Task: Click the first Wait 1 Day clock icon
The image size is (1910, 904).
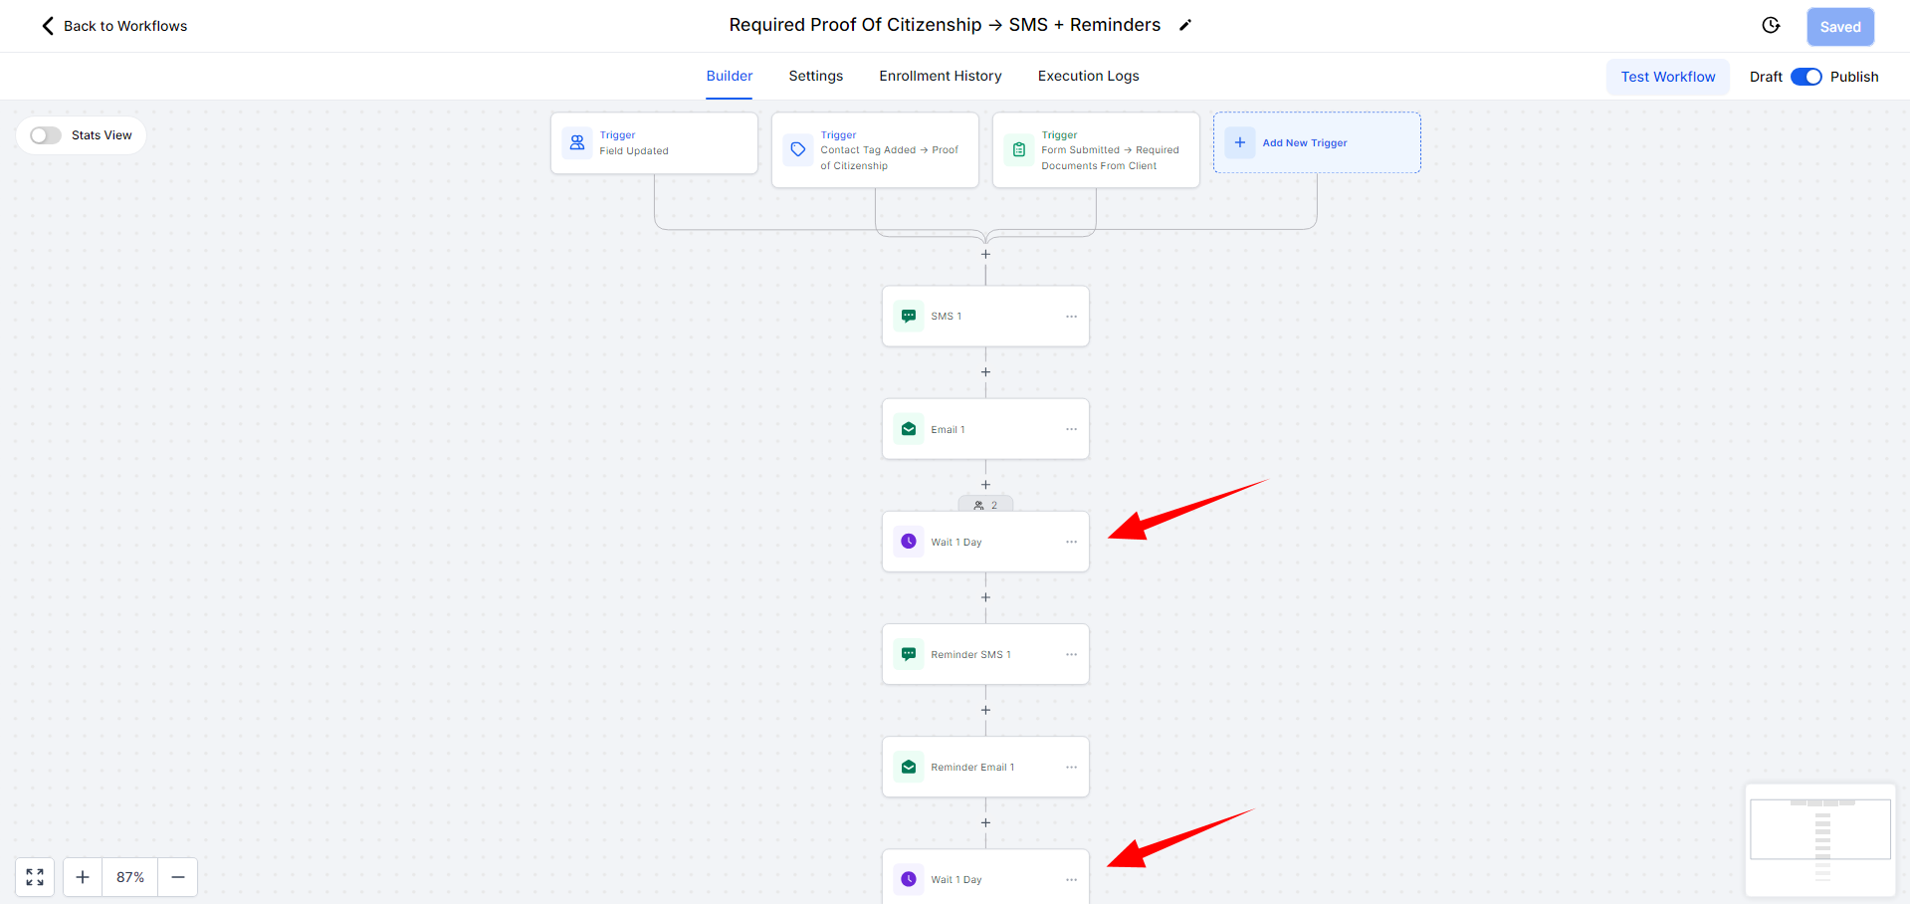Action: coord(909,542)
